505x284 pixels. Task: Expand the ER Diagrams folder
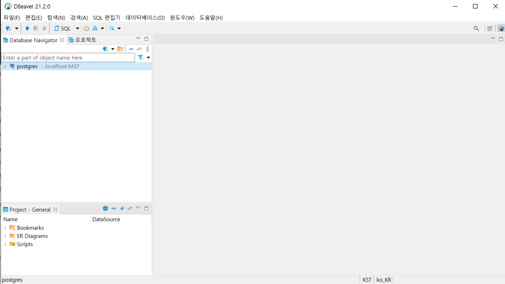click(5, 236)
